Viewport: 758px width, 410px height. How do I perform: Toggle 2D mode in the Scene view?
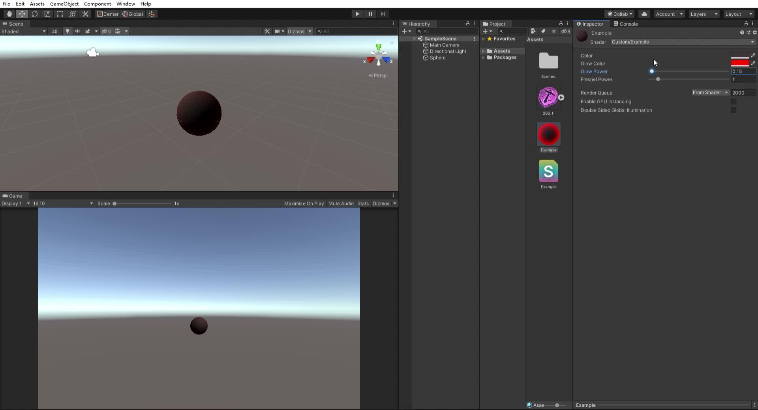pyautogui.click(x=55, y=31)
